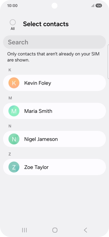This screenshot has width=109, height=237.
Task: Select the Maria Smith contact
Action: coord(54,111)
